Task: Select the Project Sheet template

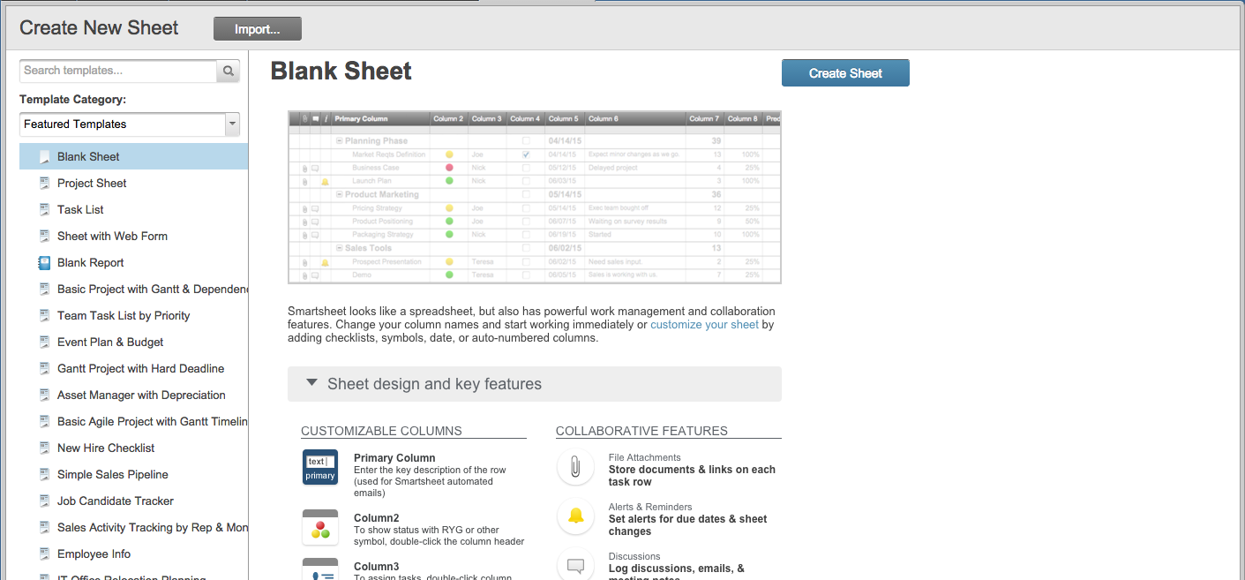Action: coord(134,184)
